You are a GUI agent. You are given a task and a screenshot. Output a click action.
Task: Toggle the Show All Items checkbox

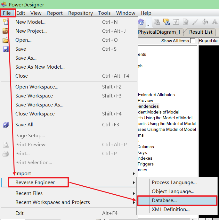point(193,41)
